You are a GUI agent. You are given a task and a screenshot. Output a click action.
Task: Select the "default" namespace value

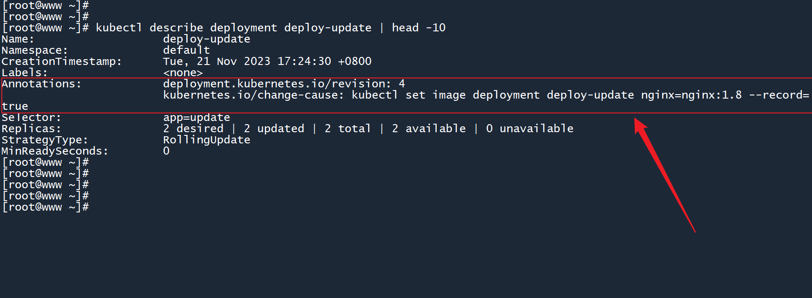pyautogui.click(x=186, y=50)
